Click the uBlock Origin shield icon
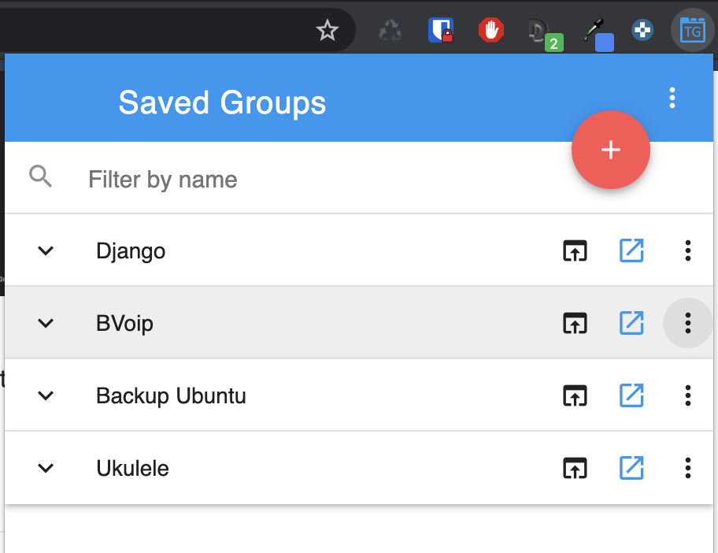This screenshot has width=718, height=553. 440,30
